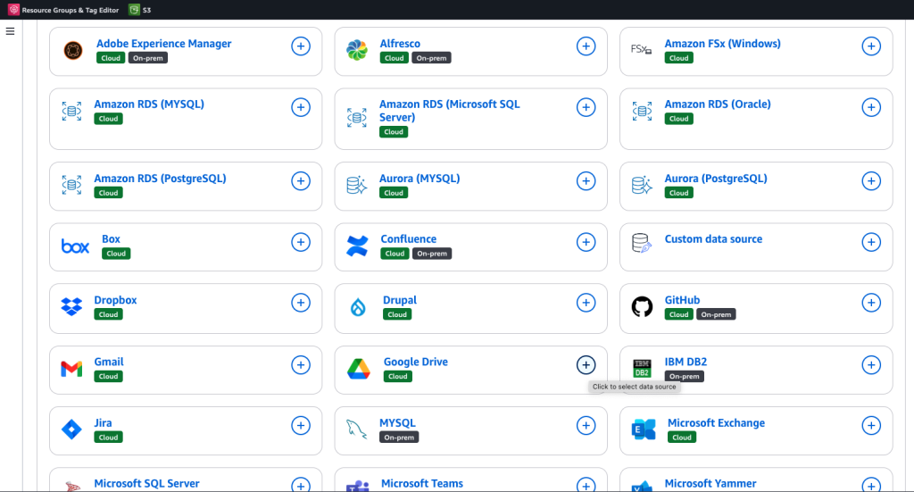Open the Confluence title link
Screen dimensions: 914x492
click(x=409, y=239)
